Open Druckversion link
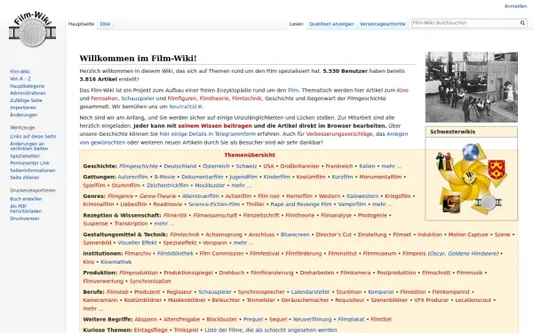The width and height of the screenshot is (533, 333). pyautogui.click(x=25, y=218)
